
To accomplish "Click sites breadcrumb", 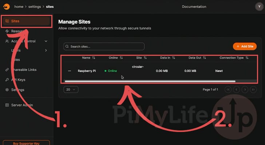I will [50, 7].
